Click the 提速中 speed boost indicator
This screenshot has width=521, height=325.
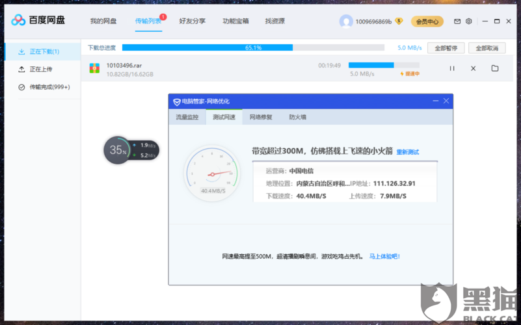(x=410, y=73)
